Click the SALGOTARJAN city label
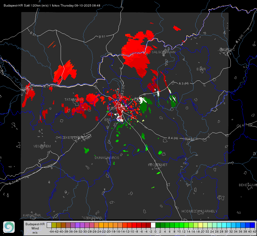257x236 pixels. click(x=163, y=52)
